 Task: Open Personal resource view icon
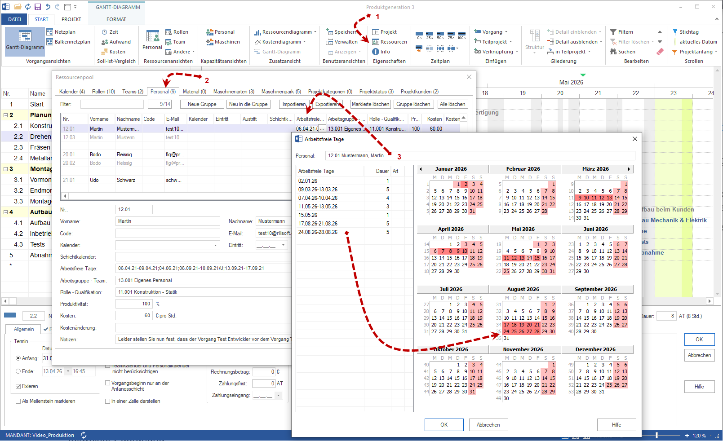tap(152, 36)
